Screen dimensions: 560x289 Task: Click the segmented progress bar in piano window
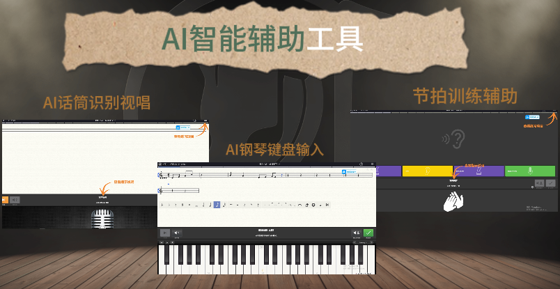[x=267, y=167]
